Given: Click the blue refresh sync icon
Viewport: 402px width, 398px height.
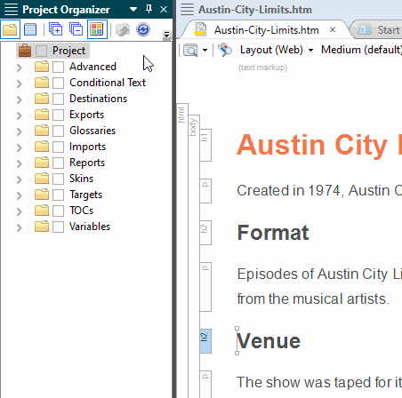Looking at the screenshot, I should [x=143, y=29].
